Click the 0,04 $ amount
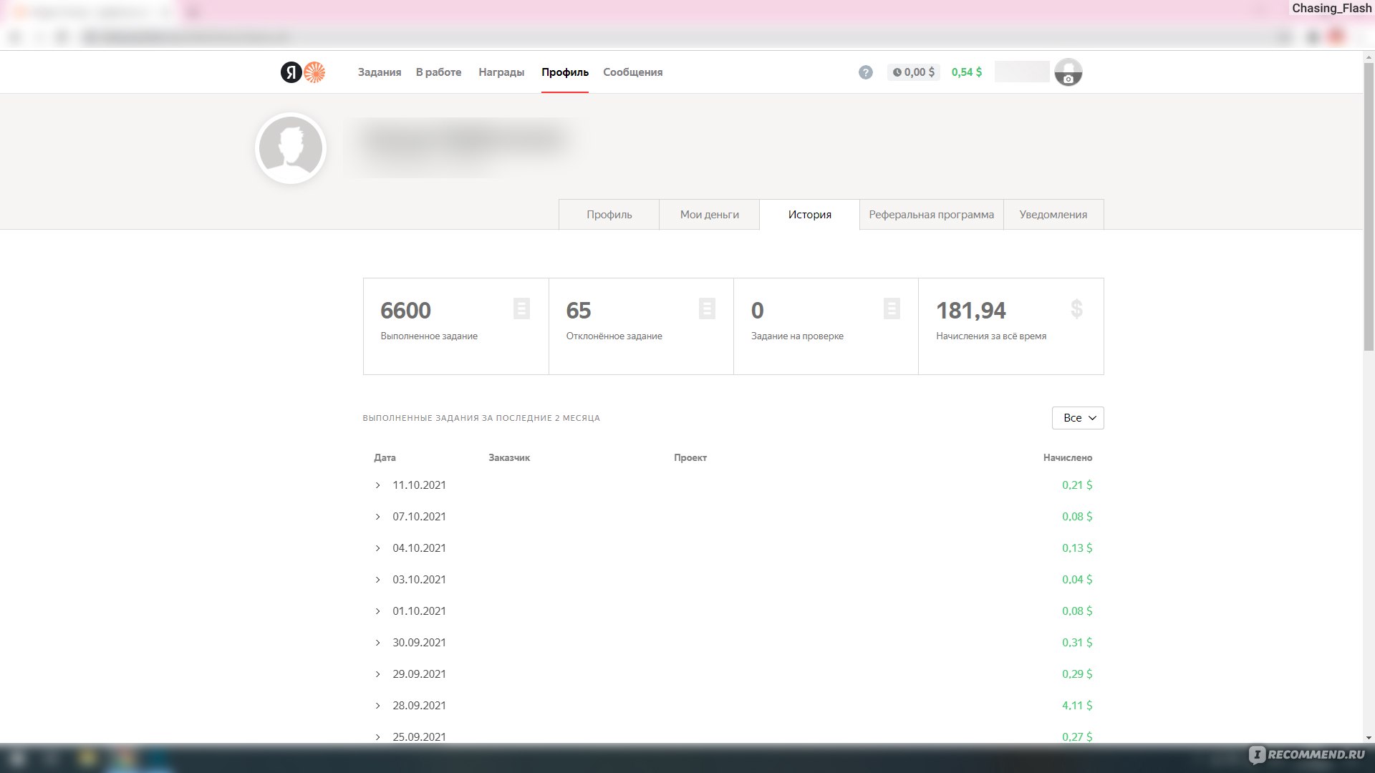 tap(1077, 580)
